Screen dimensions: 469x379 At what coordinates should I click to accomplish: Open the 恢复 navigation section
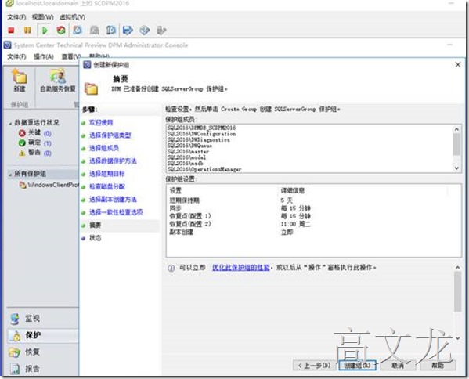tap(43, 352)
